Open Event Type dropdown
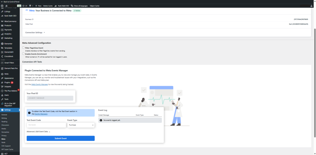316x155 pixels. coord(81,125)
